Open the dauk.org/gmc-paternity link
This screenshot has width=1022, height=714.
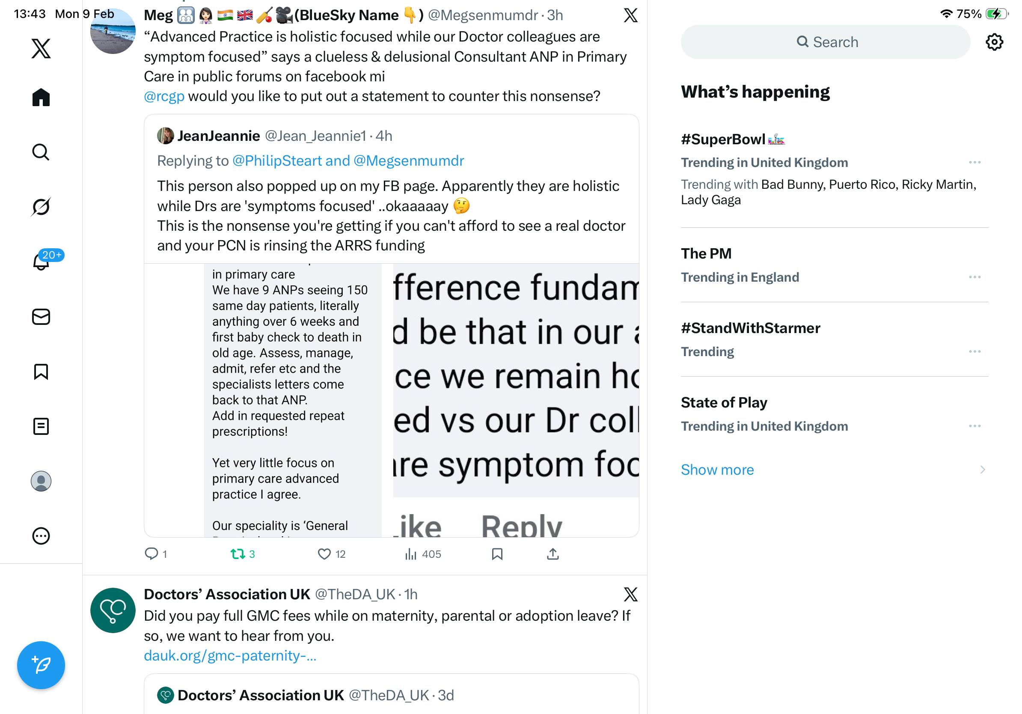(230, 655)
